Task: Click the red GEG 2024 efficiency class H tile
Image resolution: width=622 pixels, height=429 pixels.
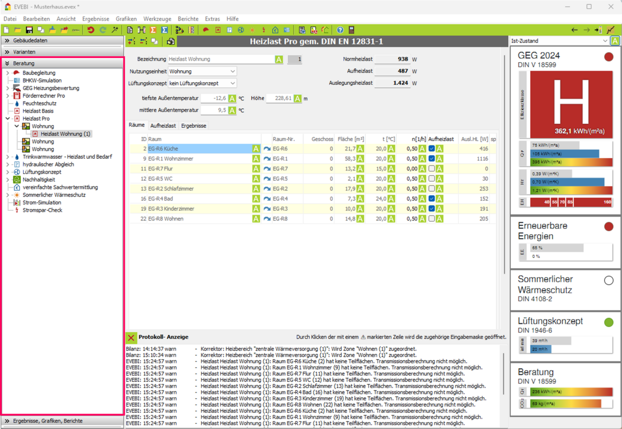Action: pos(570,104)
